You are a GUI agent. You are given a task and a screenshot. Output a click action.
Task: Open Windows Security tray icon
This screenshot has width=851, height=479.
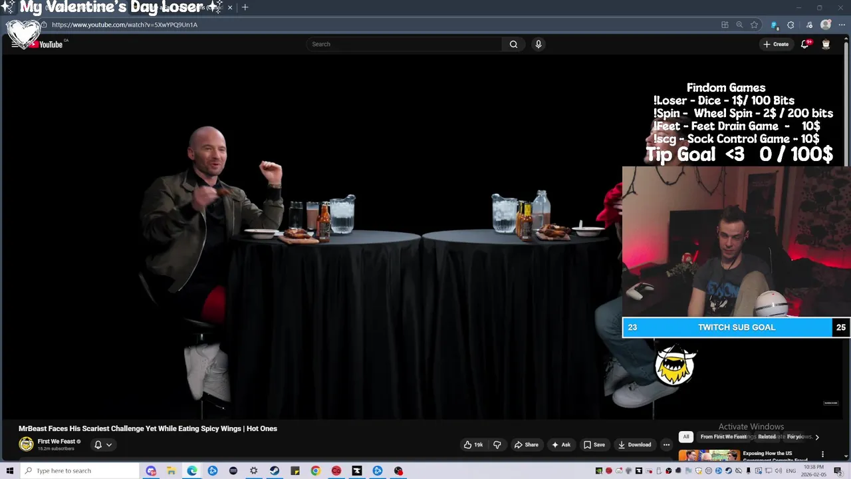[x=699, y=471]
